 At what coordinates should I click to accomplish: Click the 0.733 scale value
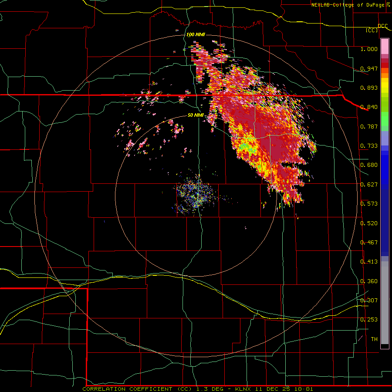[x=369, y=146]
